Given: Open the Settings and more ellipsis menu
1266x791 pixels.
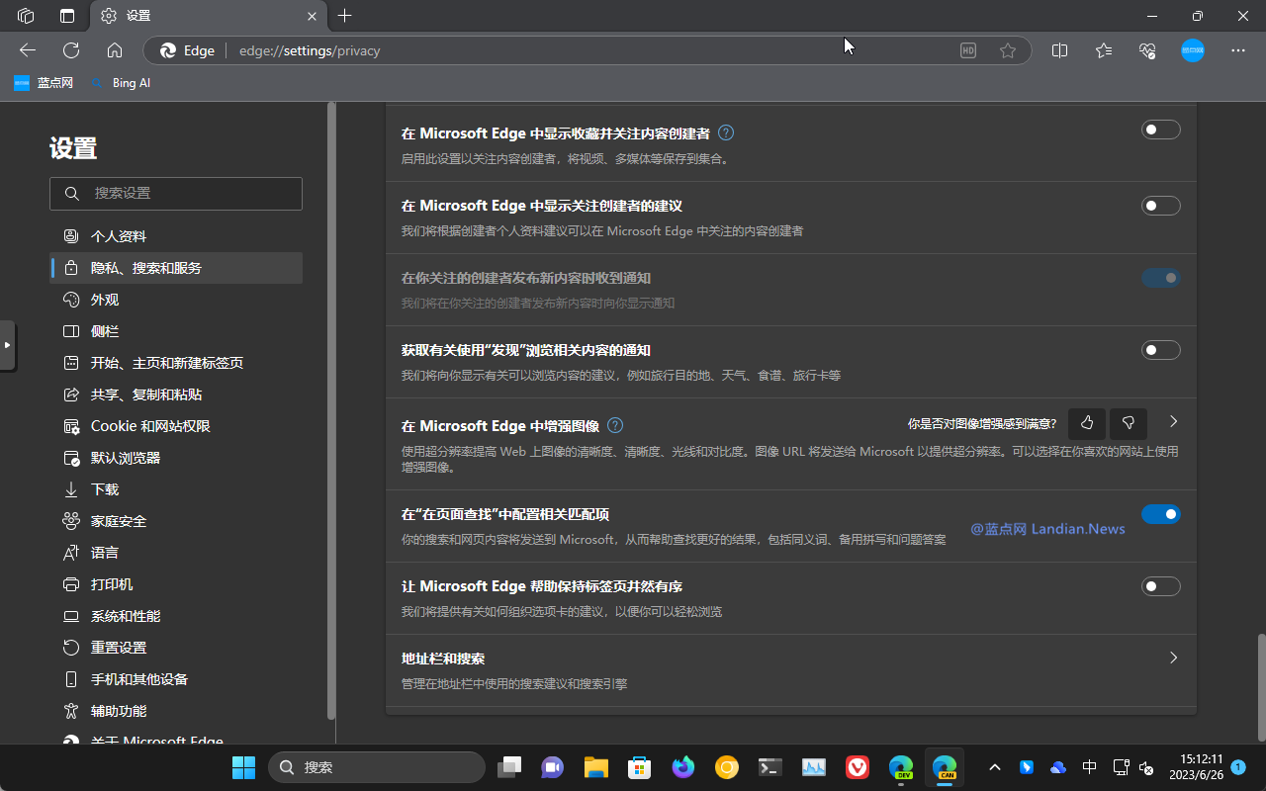Looking at the screenshot, I should tap(1238, 50).
